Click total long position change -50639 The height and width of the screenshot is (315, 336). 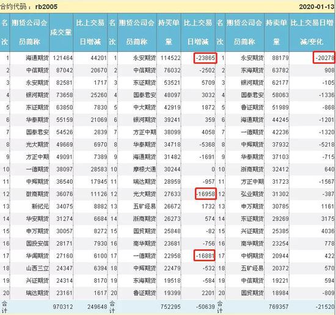[205, 307]
